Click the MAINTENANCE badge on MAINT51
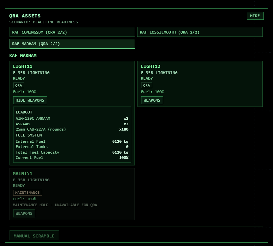The height and width of the screenshot is (246, 273). (28, 192)
